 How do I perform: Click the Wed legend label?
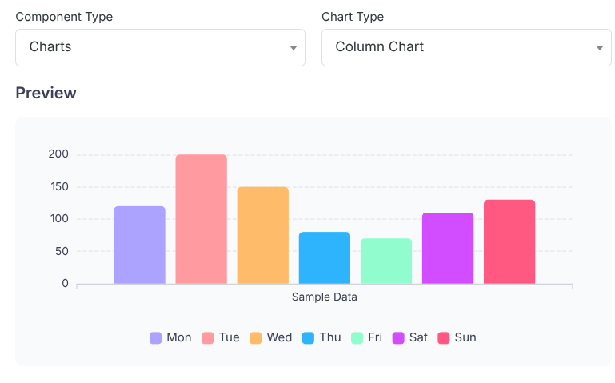(x=279, y=337)
